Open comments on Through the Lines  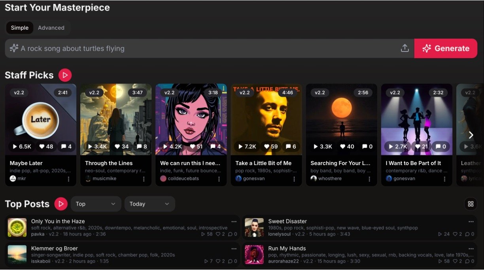click(142, 146)
